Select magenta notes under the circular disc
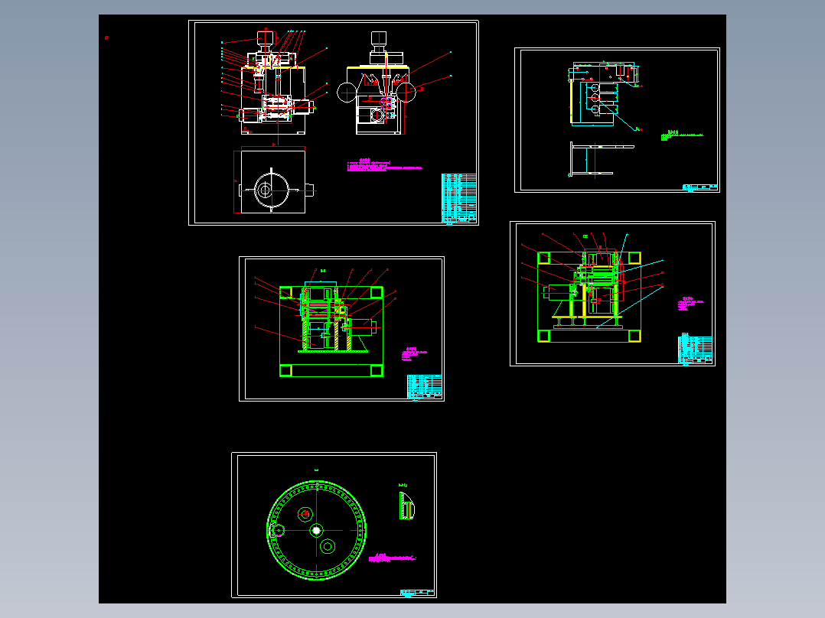This screenshot has height=618, width=825. [x=393, y=558]
